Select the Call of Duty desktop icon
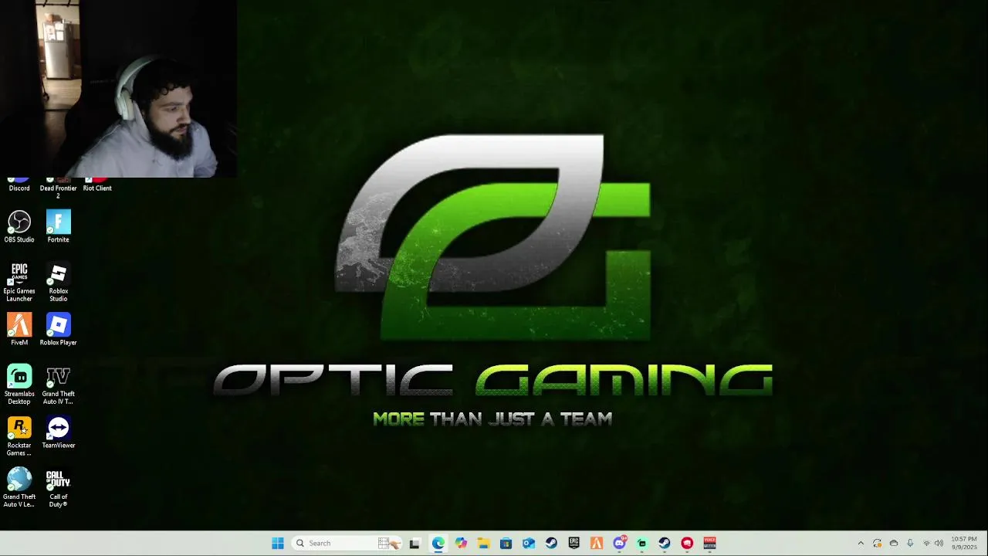This screenshot has width=988, height=556. click(x=58, y=488)
